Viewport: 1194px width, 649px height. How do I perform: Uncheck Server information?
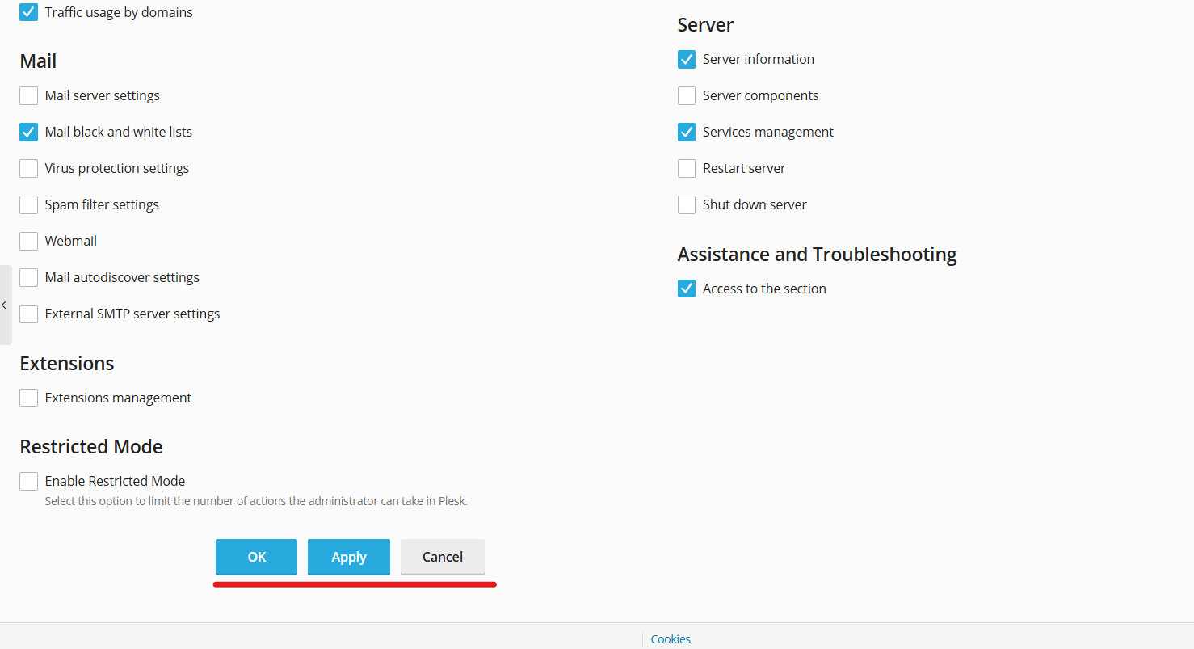click(x=687, y=59)
